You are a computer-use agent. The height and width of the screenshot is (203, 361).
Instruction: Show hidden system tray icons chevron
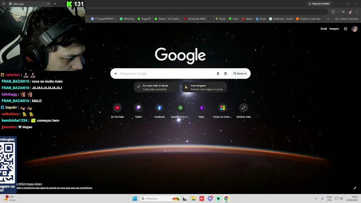(x=316, y=198)
